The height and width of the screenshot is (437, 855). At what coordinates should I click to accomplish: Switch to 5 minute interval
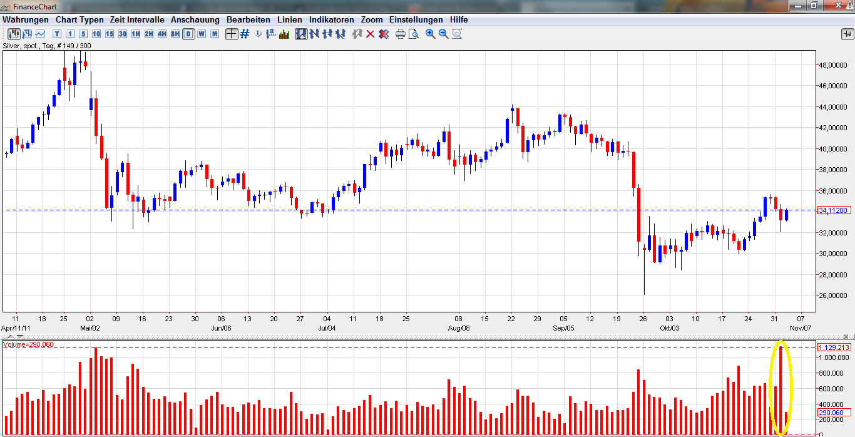pos(83,34)
